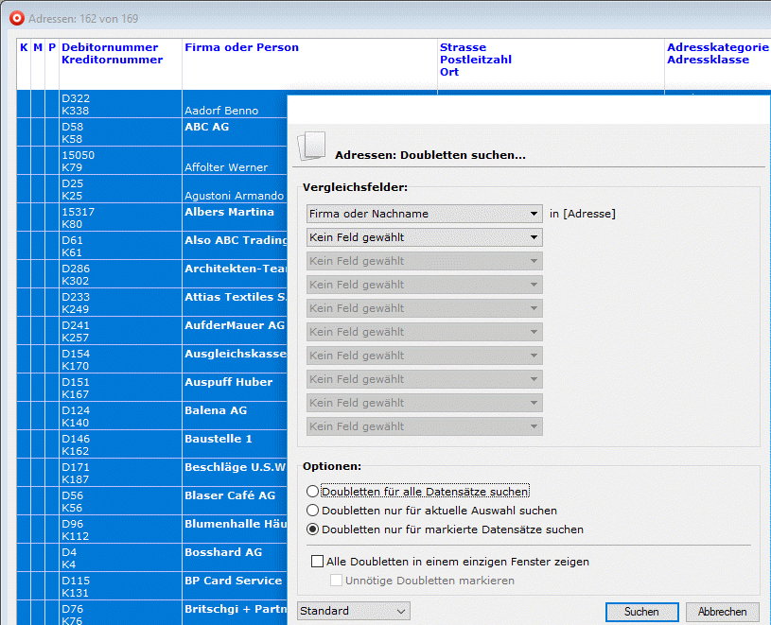This screenshot has height=625, width=771.
Task: Click the Adresskategorie column header
Action: [x=717, y=47]
